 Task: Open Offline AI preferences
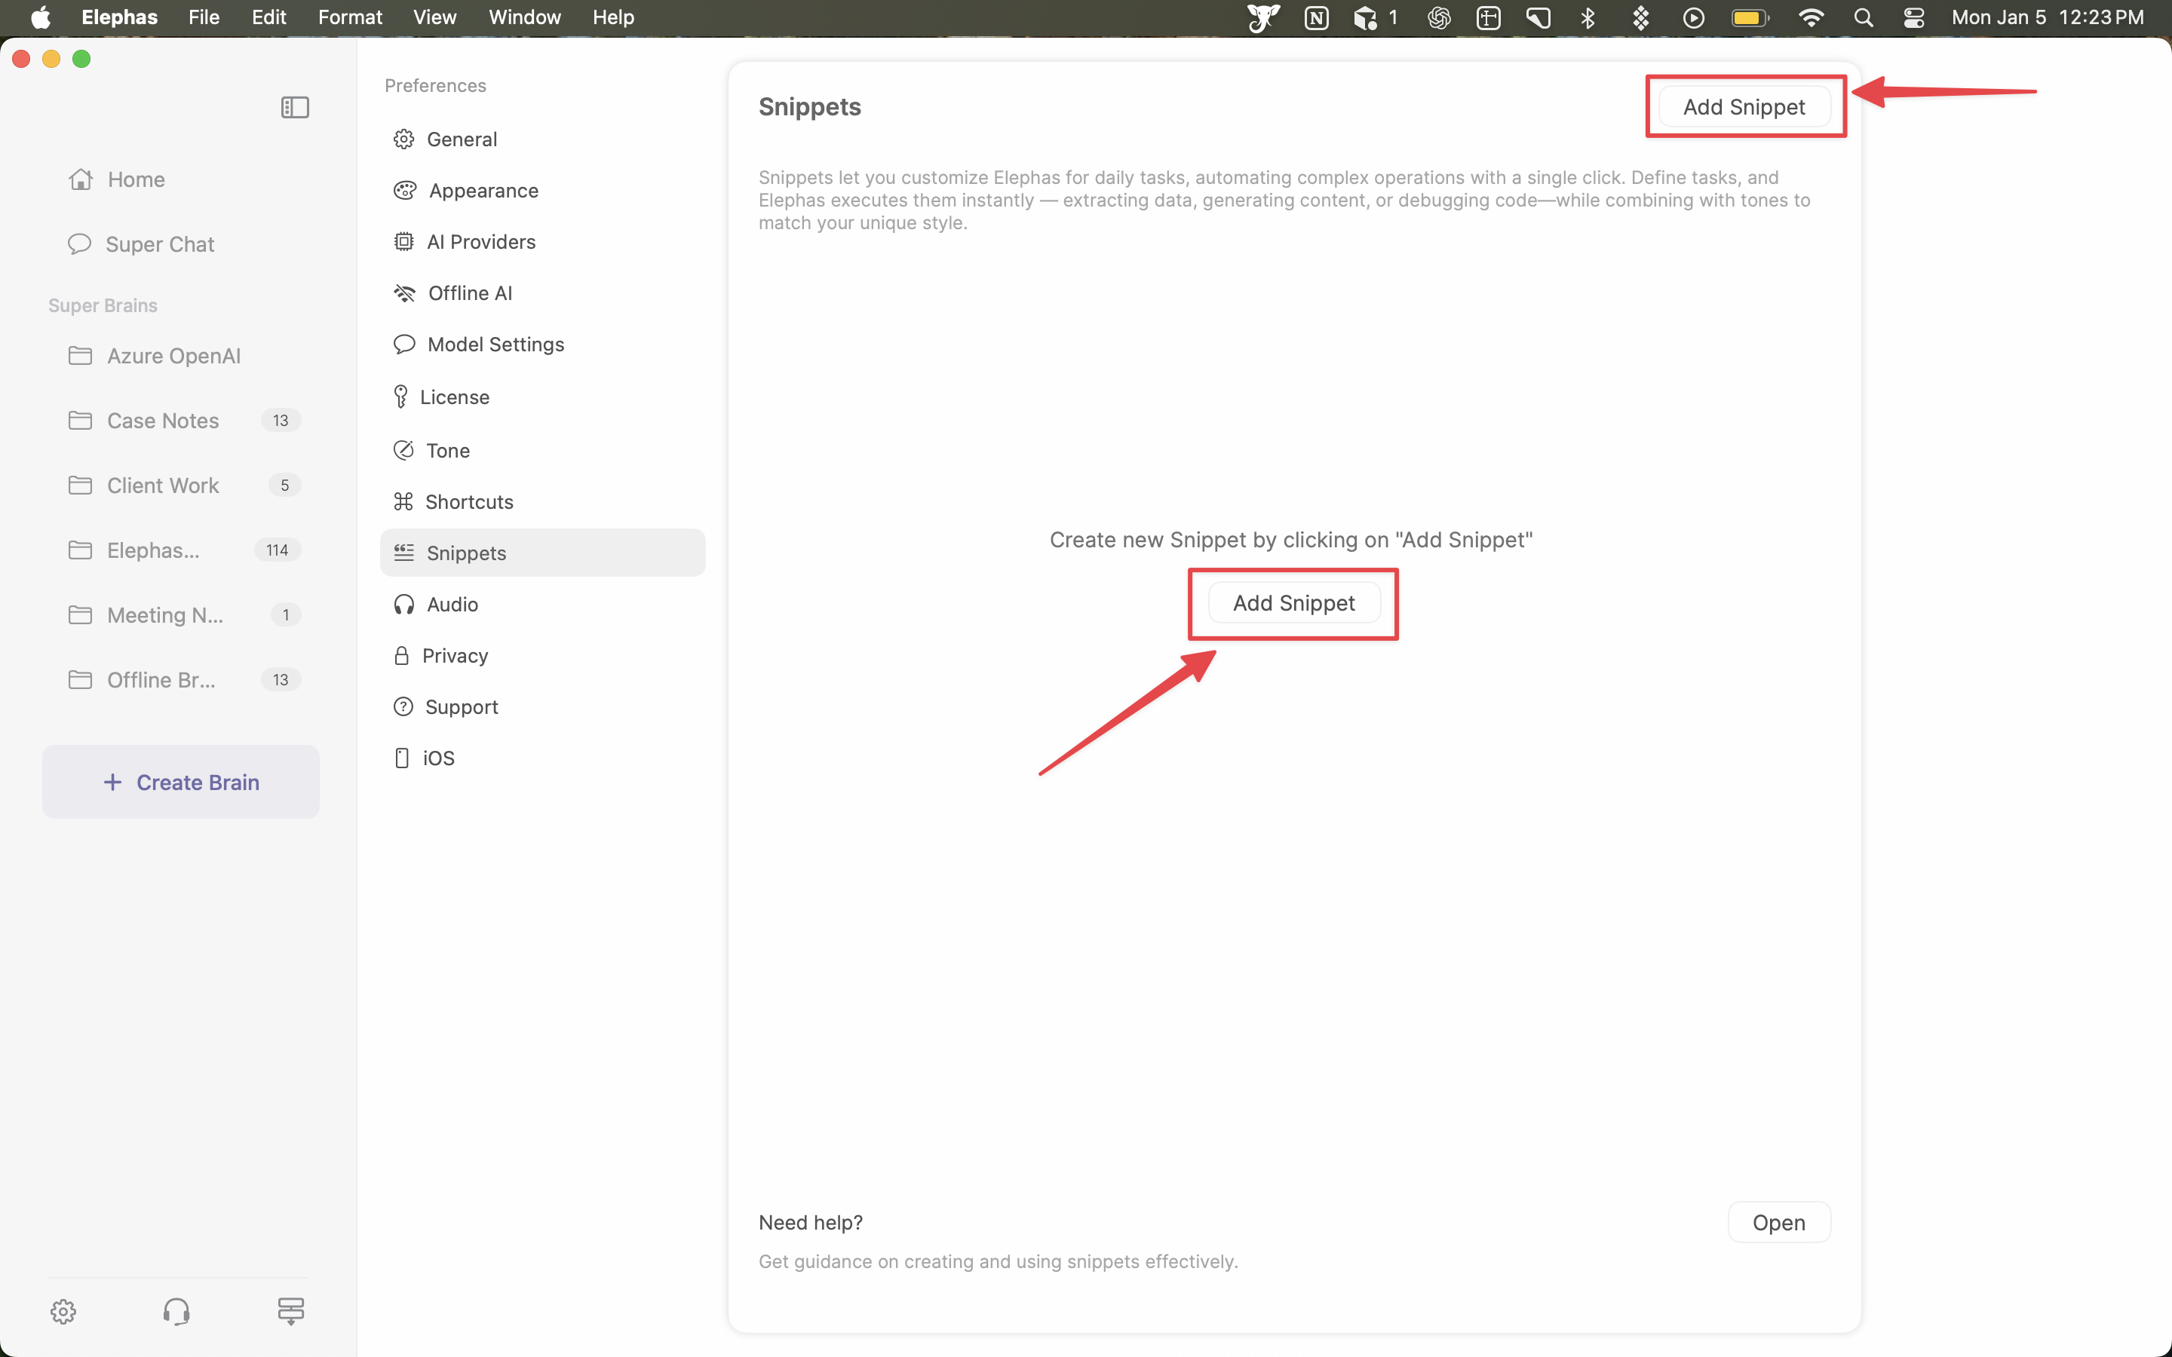[x=542, y=293]
